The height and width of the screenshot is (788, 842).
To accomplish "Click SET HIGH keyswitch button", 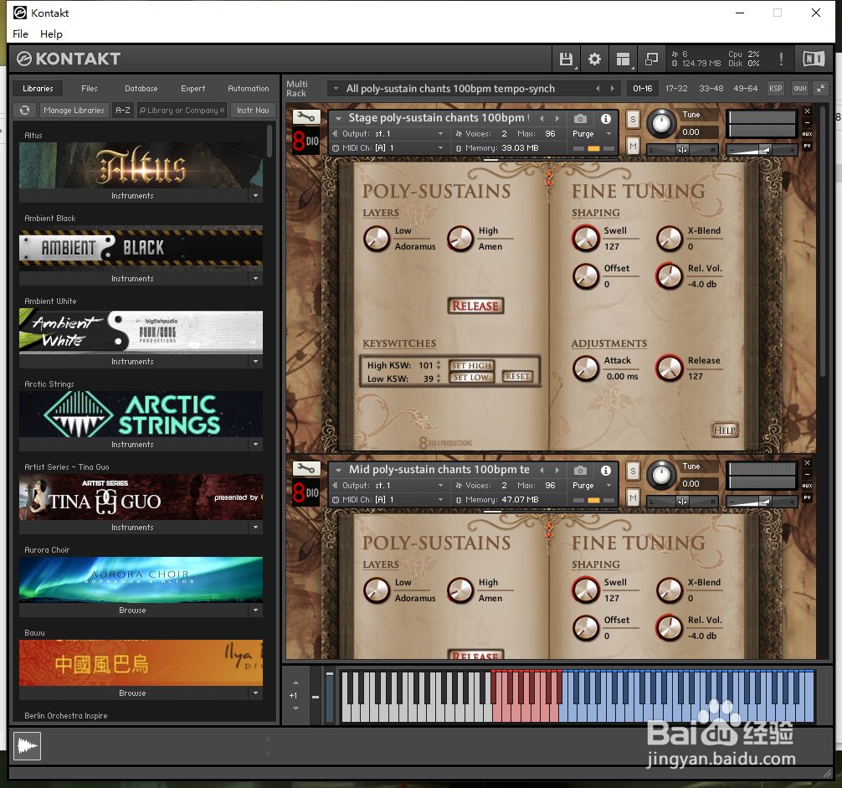I will (x=471, y=365).
